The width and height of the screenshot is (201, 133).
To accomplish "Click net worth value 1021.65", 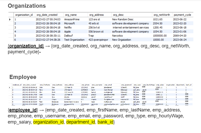I will pyautogui.click(x=158, y=19).
